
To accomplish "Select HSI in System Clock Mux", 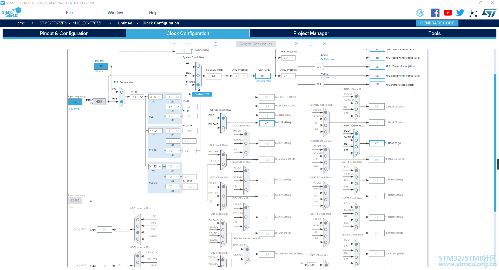I will (x=198, y=66).
